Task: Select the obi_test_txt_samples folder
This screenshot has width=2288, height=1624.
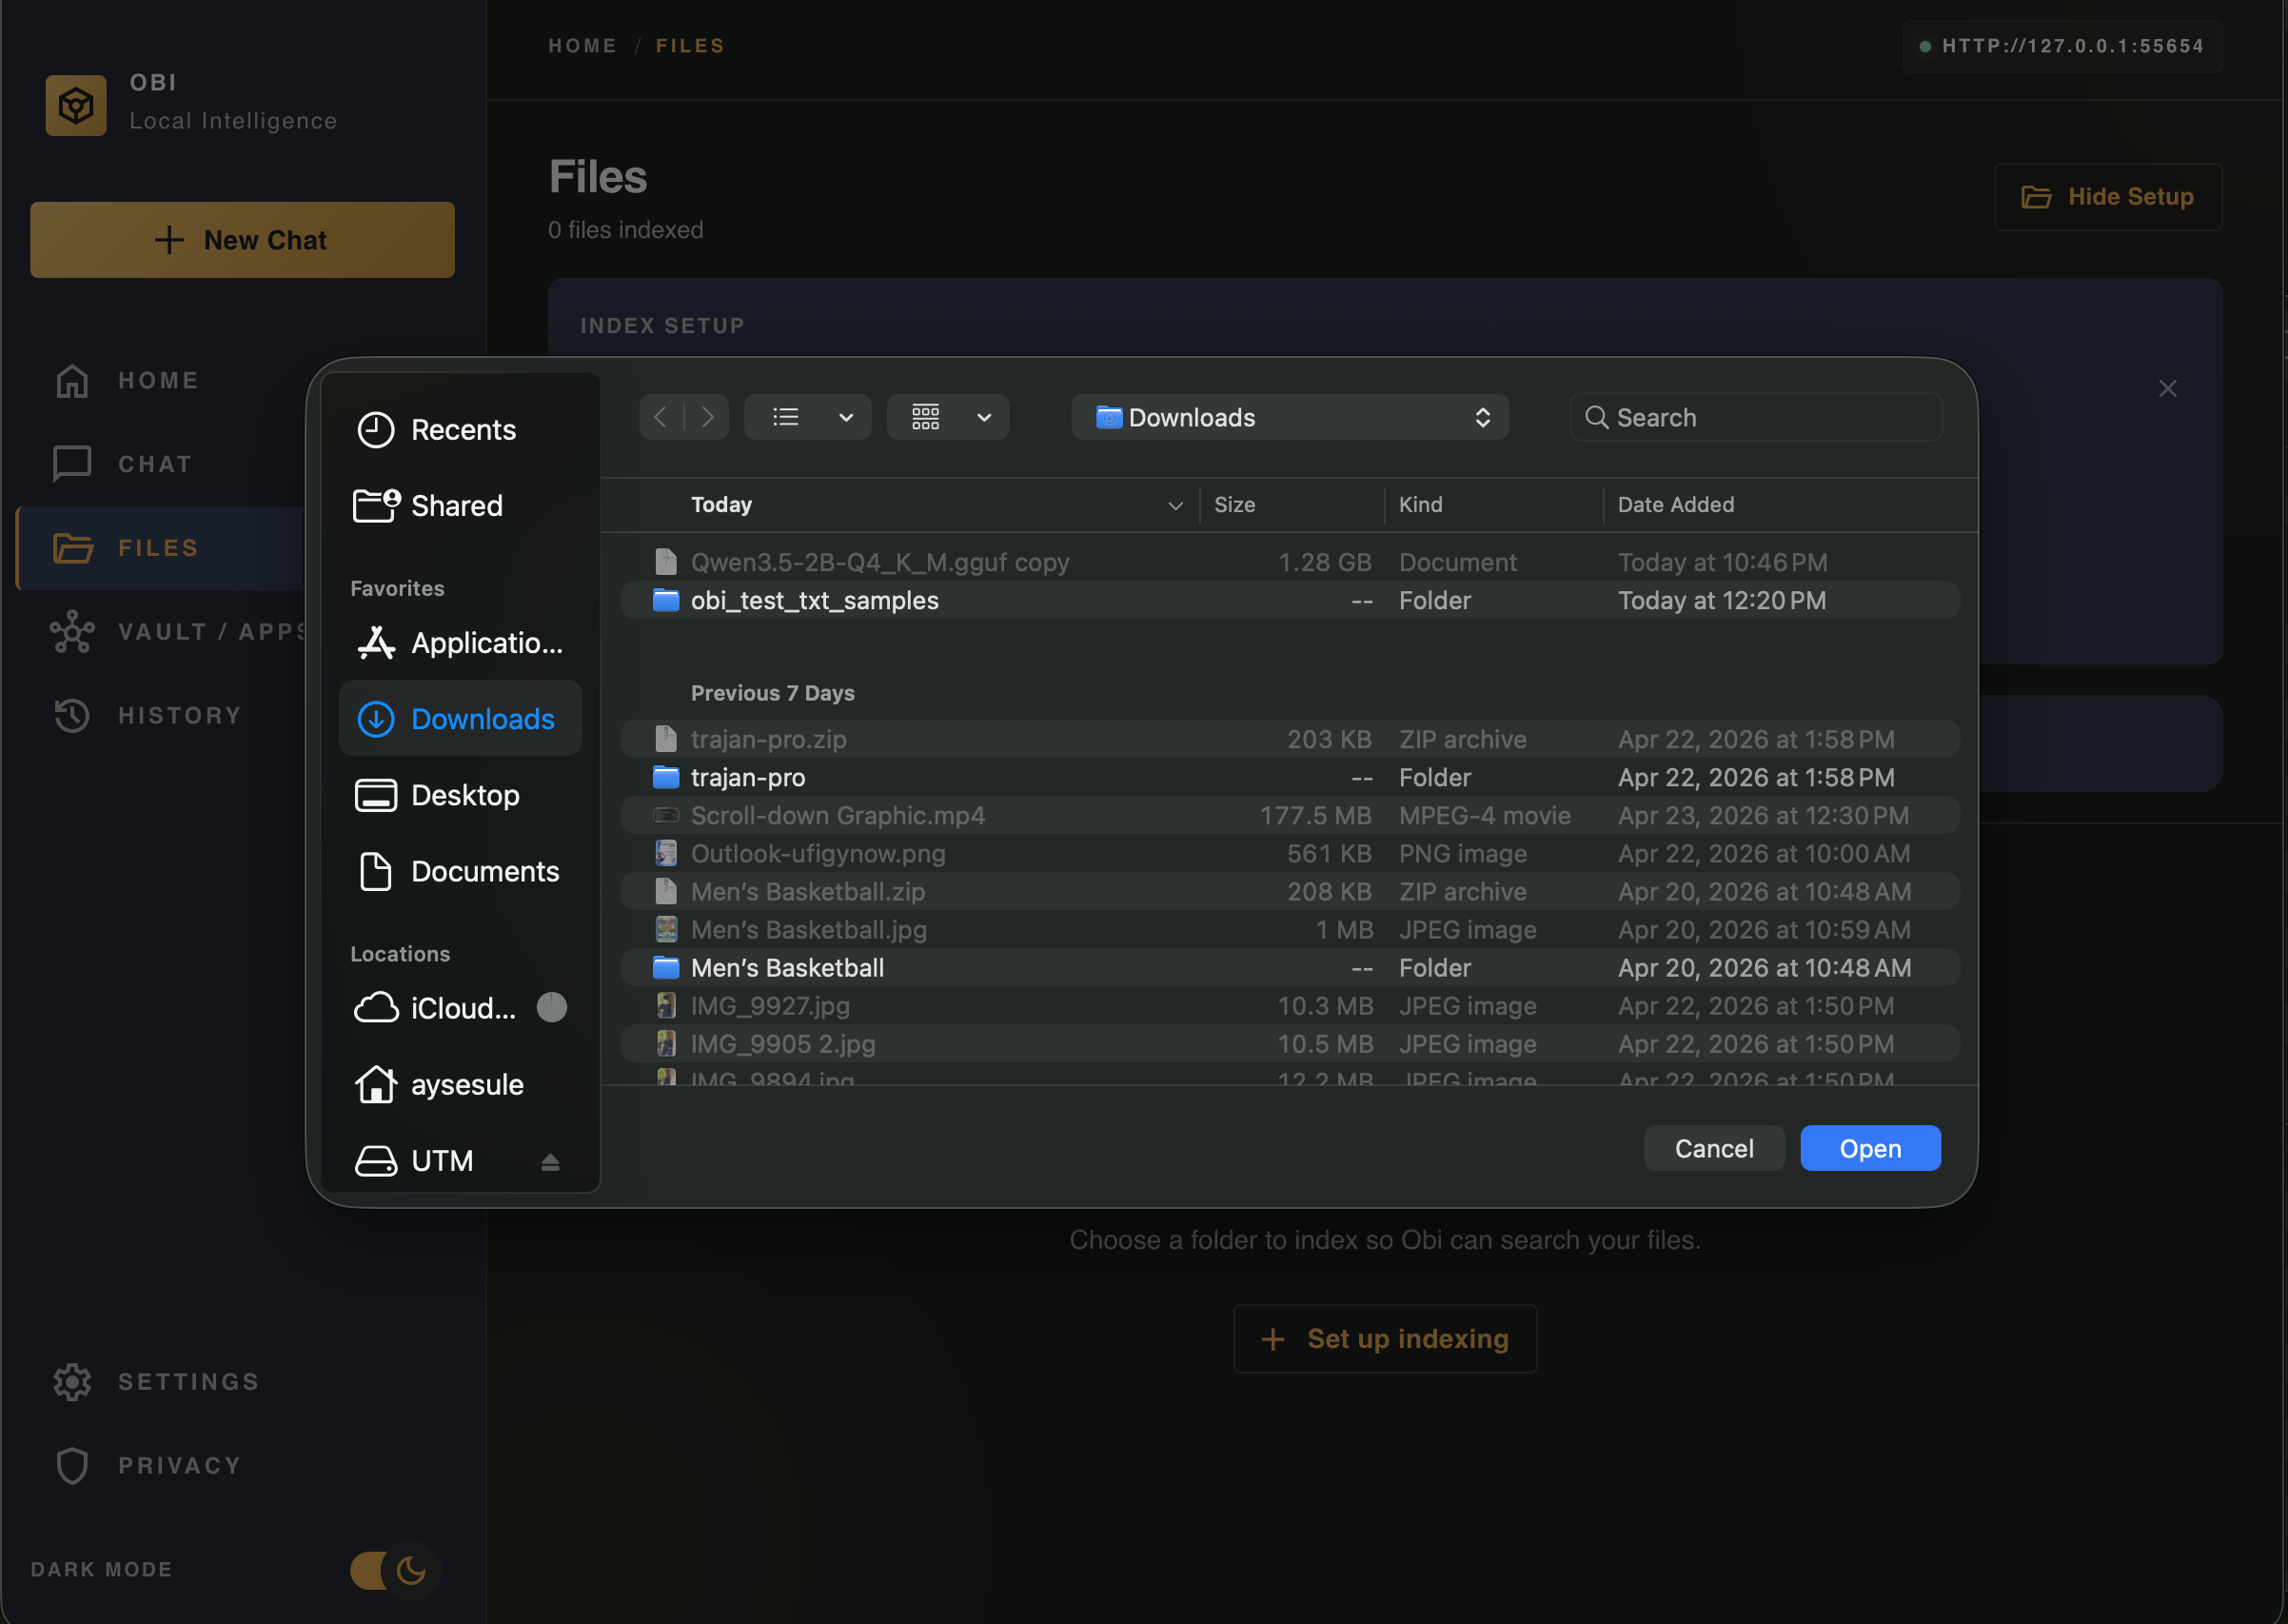Action: (x=814, y=600)
